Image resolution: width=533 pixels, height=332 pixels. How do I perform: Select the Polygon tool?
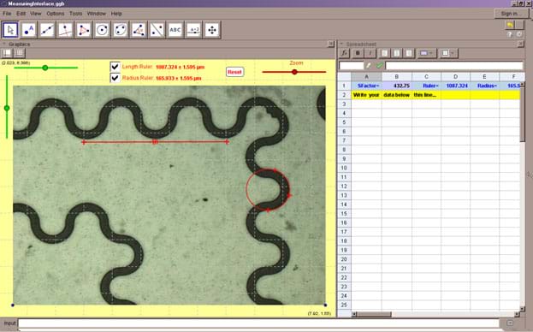pyautogui.click(x=84, y=30)
